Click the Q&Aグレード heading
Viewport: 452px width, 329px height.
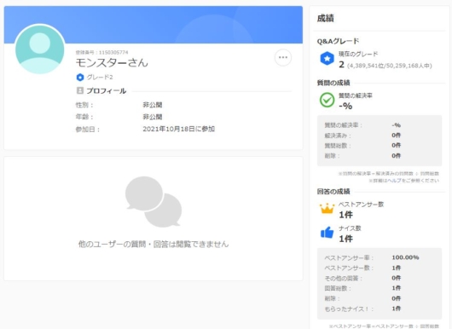click(338, 41)
